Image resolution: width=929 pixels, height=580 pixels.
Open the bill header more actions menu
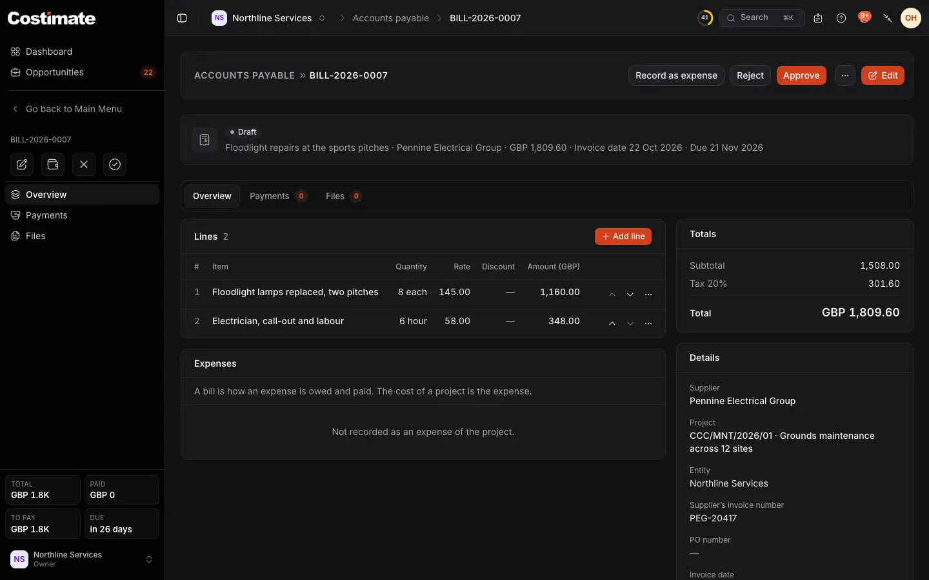[x=845, y=75]
